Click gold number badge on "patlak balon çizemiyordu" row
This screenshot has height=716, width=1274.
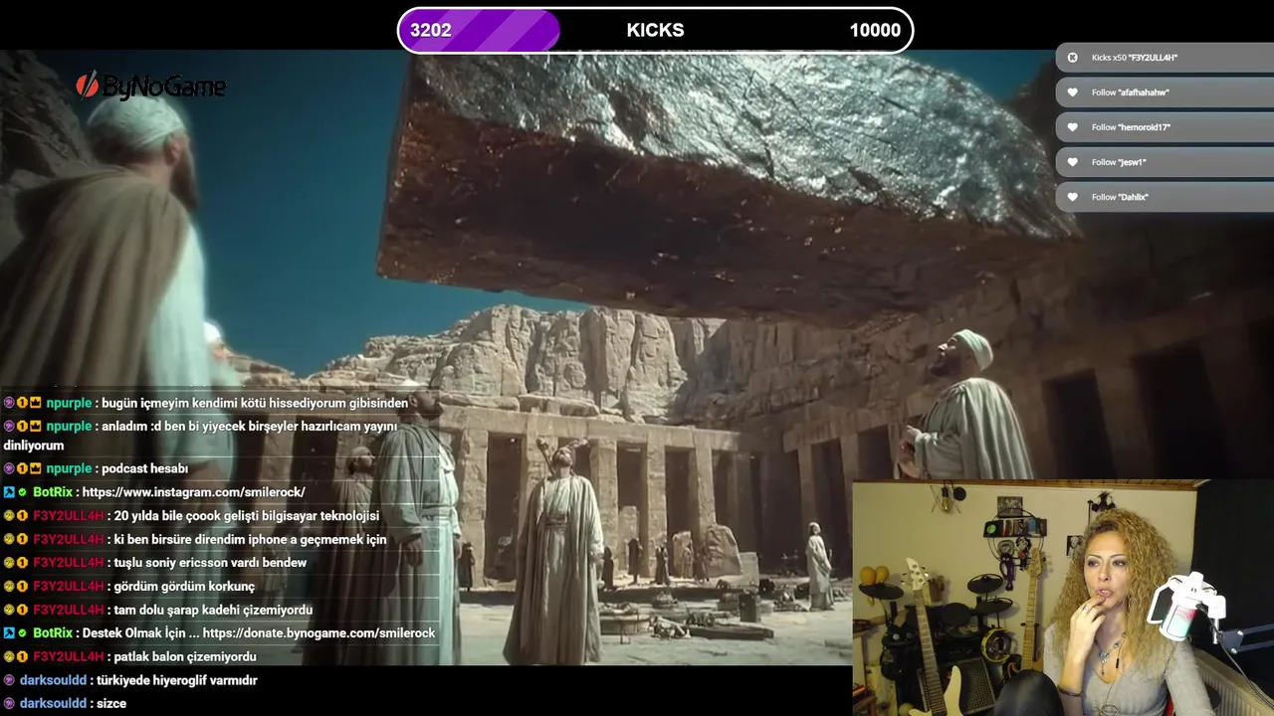[x=22, y=657]
